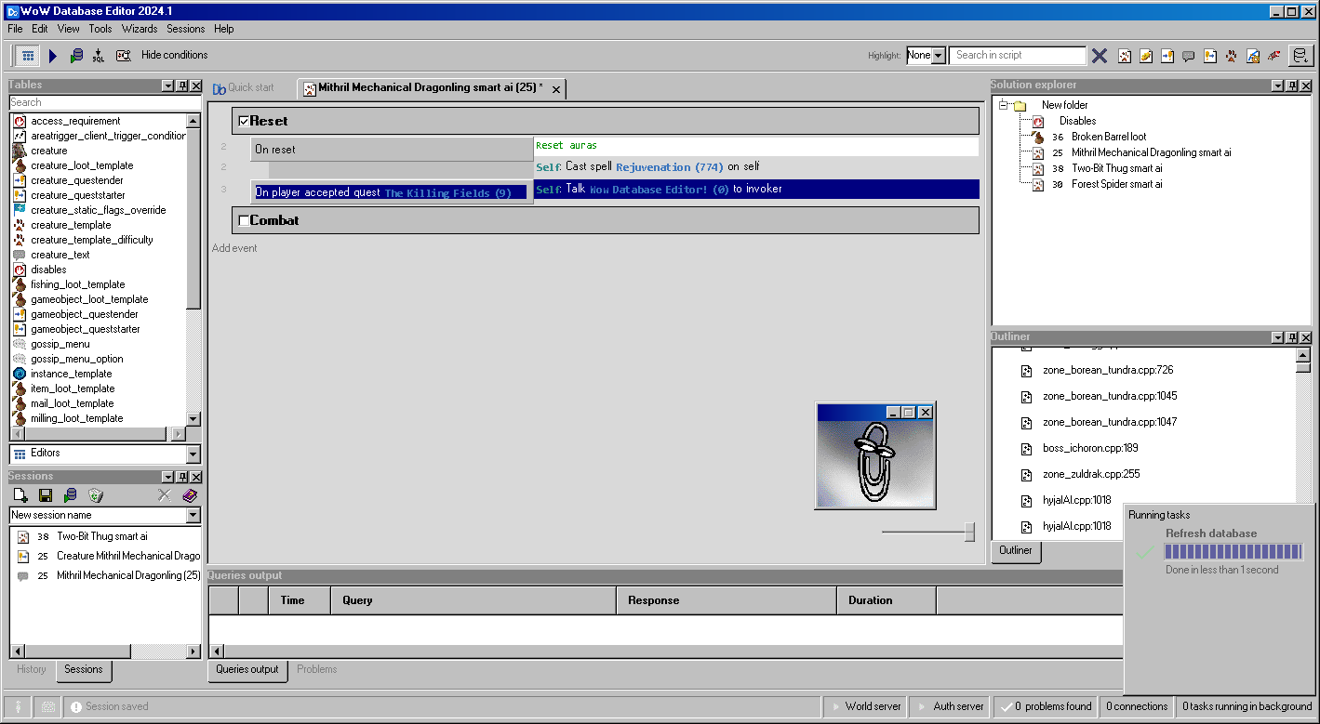Click the new session page-plus icon
This screenshot has height=724, width=1320.
[x=20, y=496]
